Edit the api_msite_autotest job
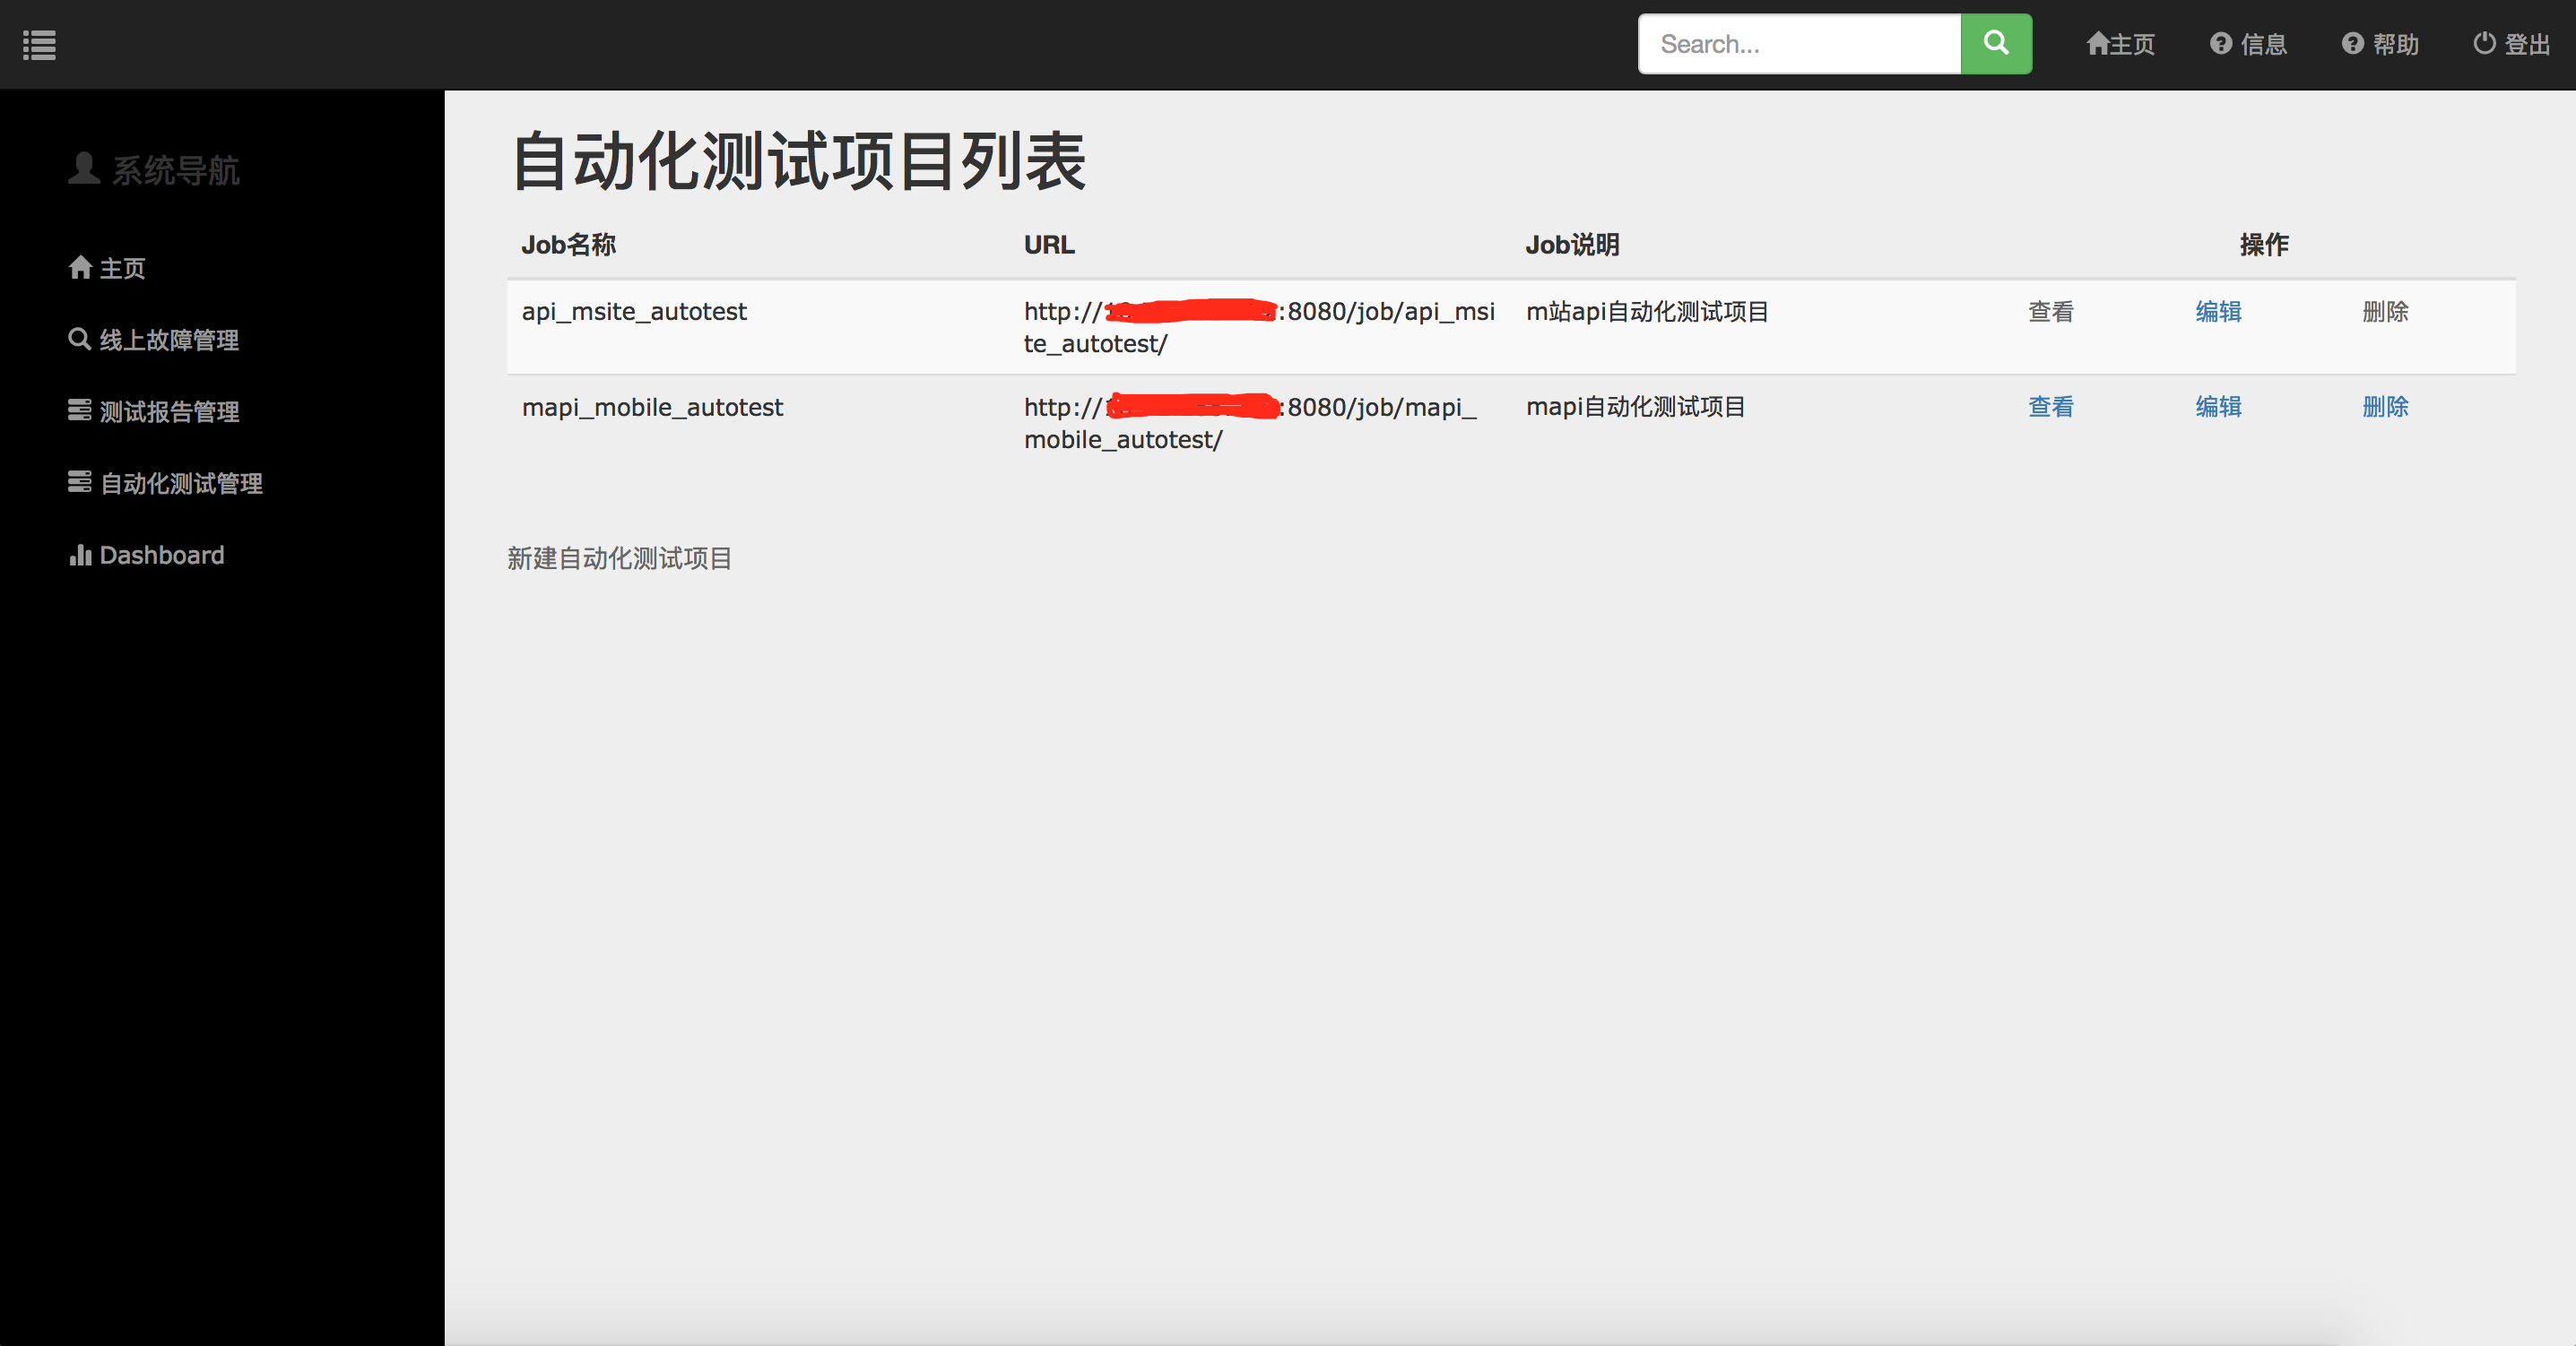The height and width of the screenshot is (1346, 2576). click(x=2217, y=312)
